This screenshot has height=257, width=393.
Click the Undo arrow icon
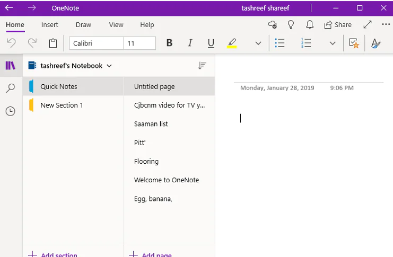click(x=11, y=43)
